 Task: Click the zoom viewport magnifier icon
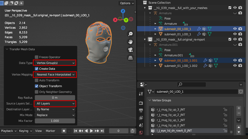click(x=130, y=34)
